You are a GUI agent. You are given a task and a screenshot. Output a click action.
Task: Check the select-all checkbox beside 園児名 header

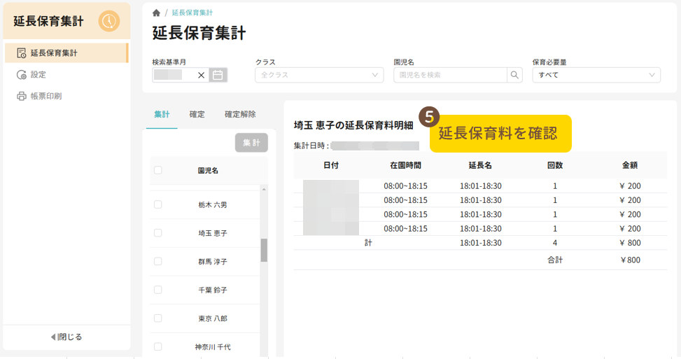click(157, 170)
